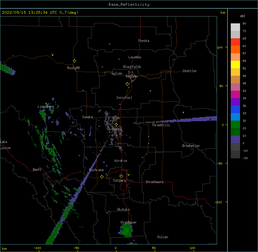Click the Base_Reflectivity title
The image size is (258, 252).
pyautogui.click(x=129, y=4)
